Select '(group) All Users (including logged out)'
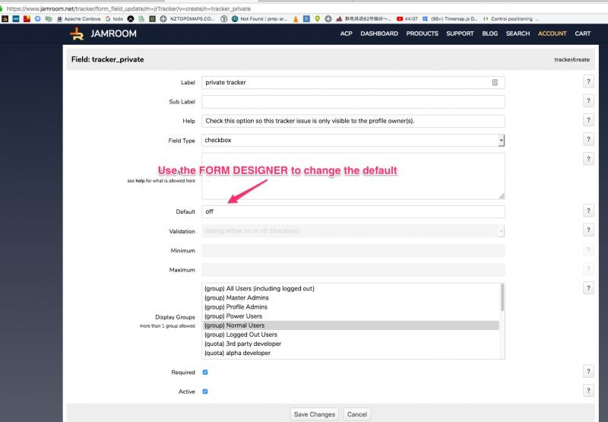This screenshot has height=422, width=608. point(351,289)
